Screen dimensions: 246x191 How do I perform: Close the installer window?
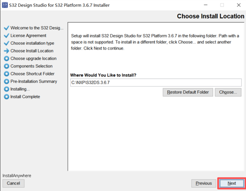tap(239, 5)
